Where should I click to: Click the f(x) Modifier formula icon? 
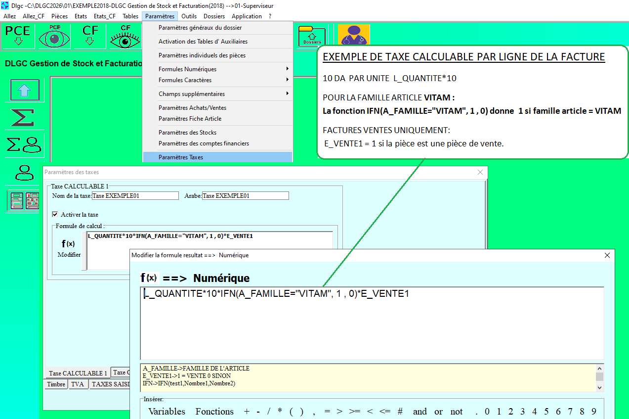click(x=69, y=248)
